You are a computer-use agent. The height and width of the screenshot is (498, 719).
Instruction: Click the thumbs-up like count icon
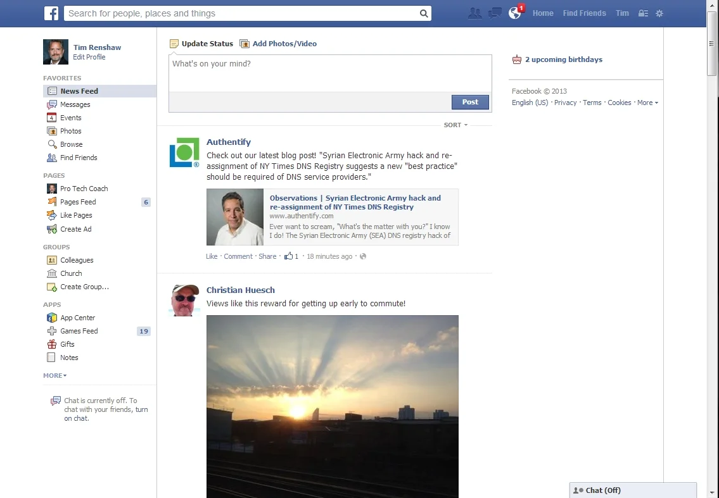coord(288,256)
